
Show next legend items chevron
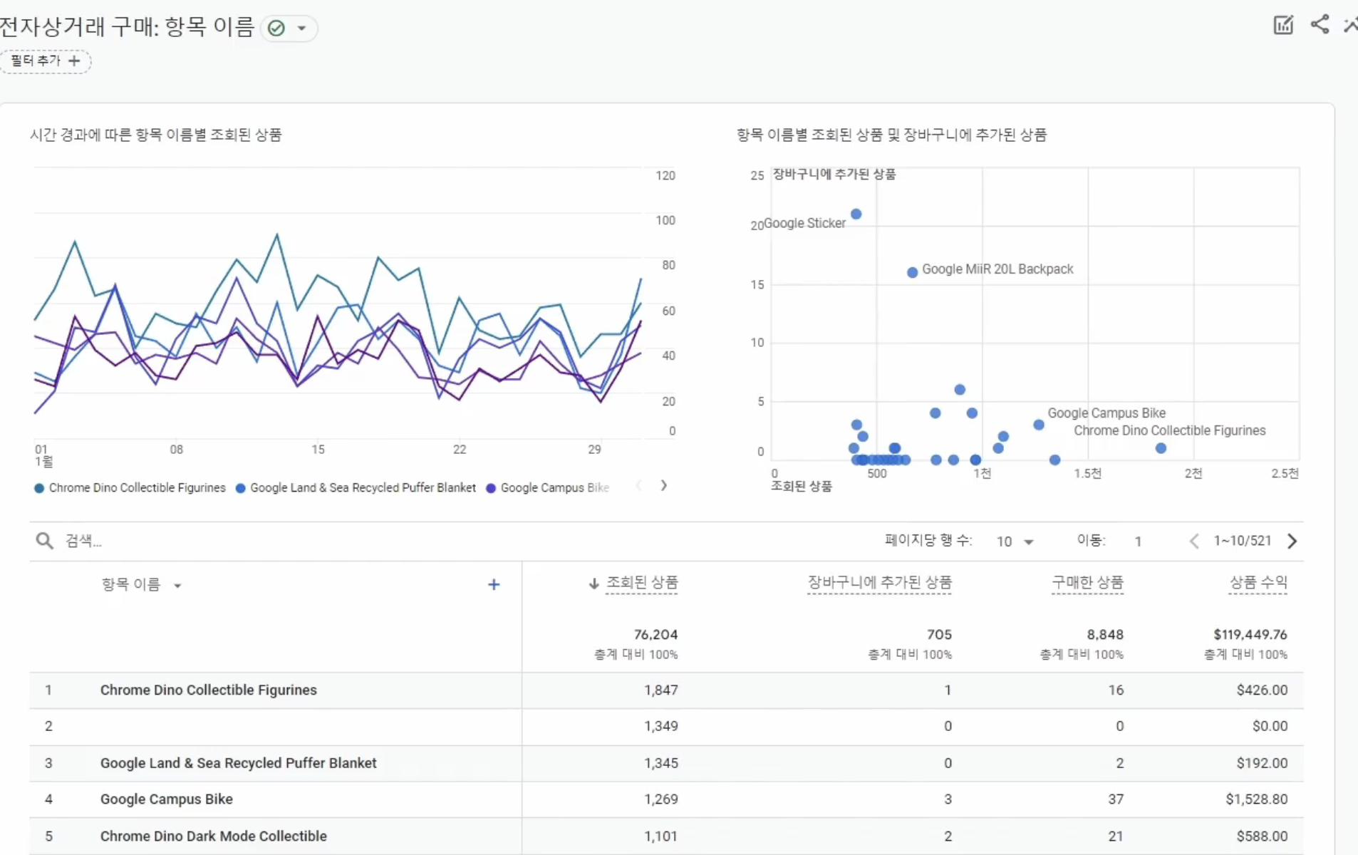(663, 486)
